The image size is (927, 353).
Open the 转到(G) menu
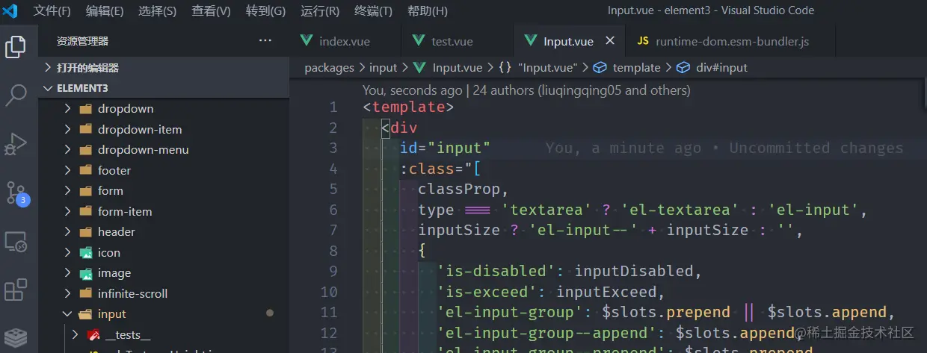click(x=266, y=11)
